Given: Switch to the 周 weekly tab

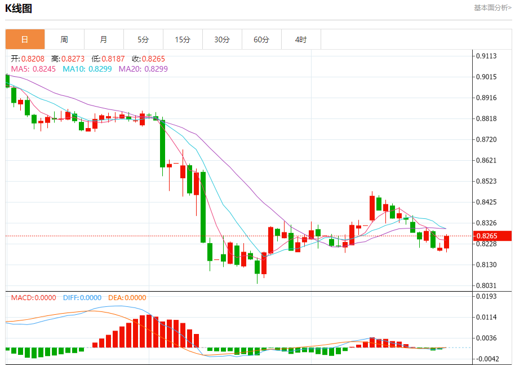Looking at the screenshot, I should point(64,39).
